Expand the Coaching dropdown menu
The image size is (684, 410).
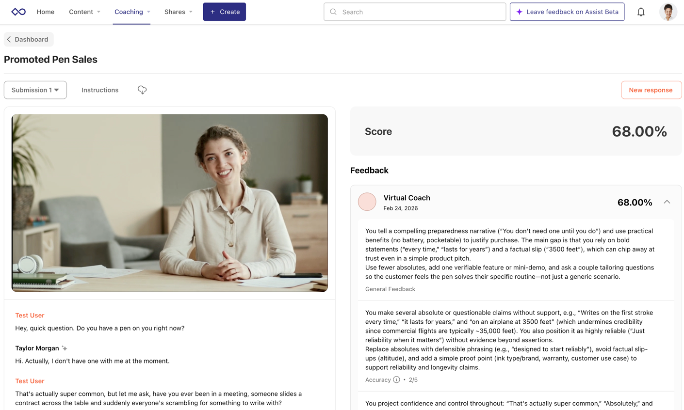[x=131, y=12]
